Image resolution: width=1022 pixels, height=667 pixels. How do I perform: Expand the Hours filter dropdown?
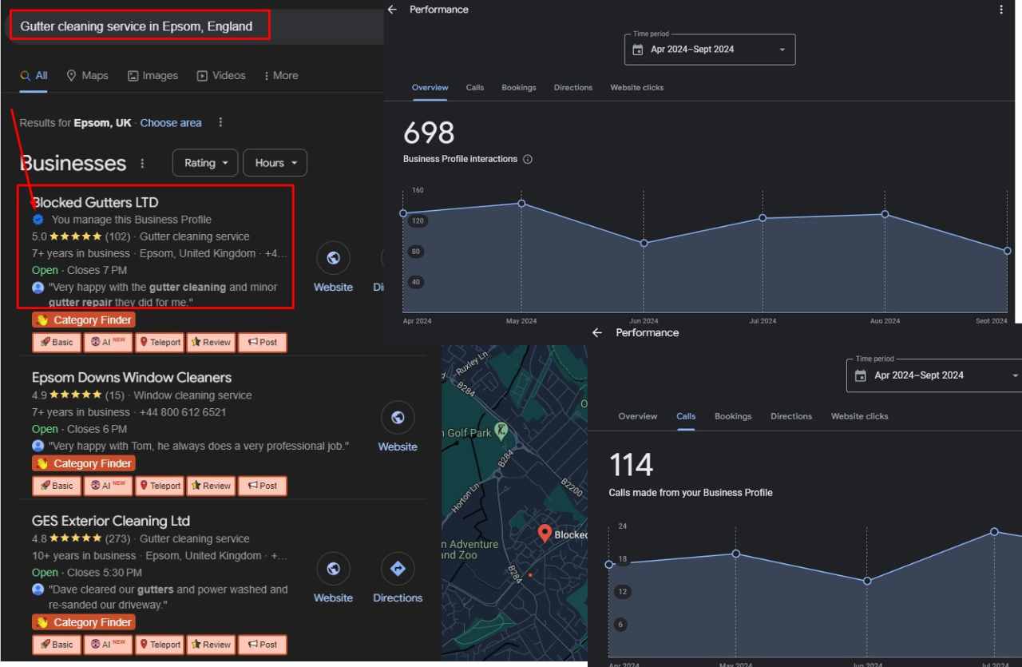[x=275, y=163]
